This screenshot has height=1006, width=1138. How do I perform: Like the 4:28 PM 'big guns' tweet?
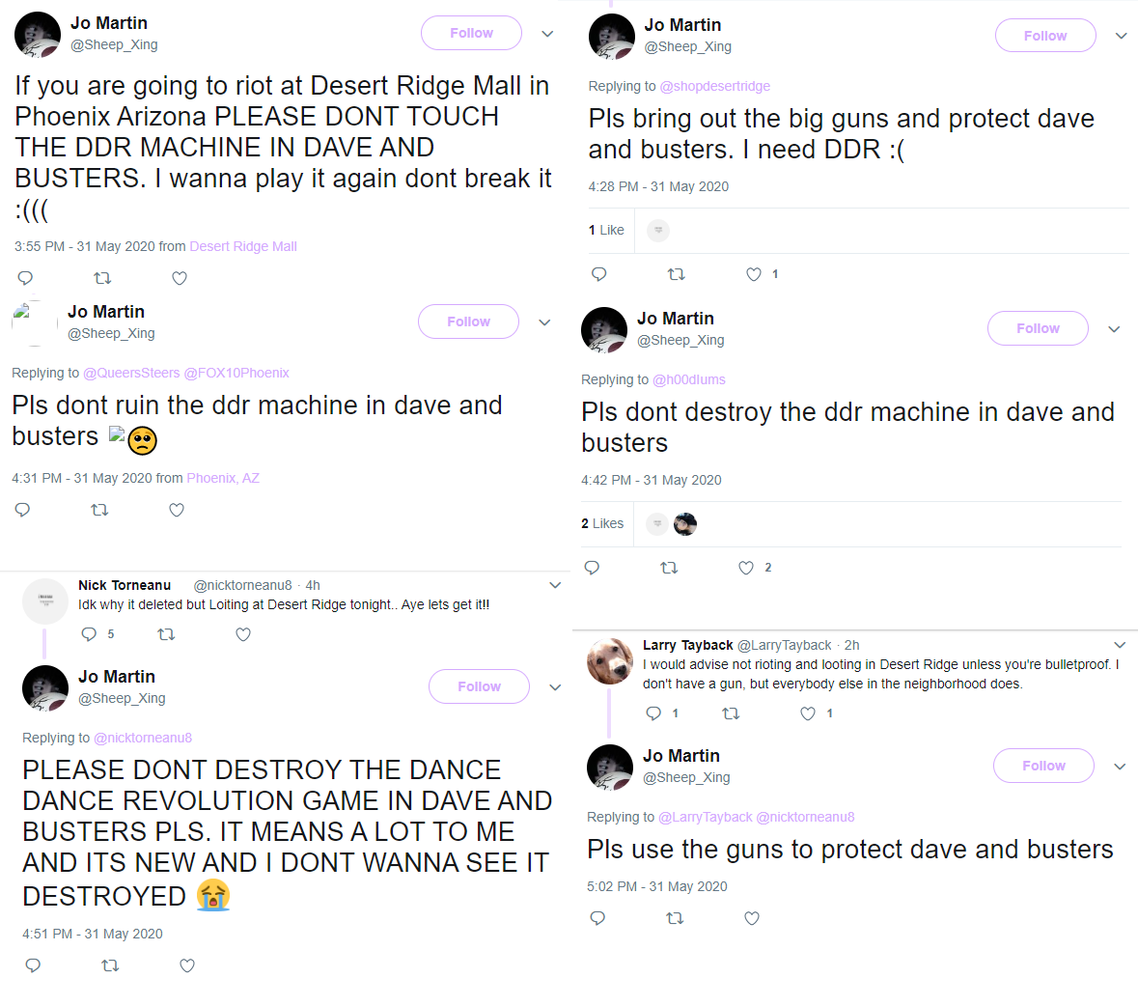[754, 274]
